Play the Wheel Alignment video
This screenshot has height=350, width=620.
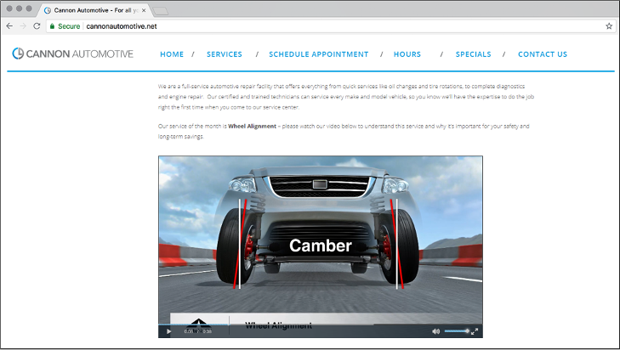tap(168, 330)
